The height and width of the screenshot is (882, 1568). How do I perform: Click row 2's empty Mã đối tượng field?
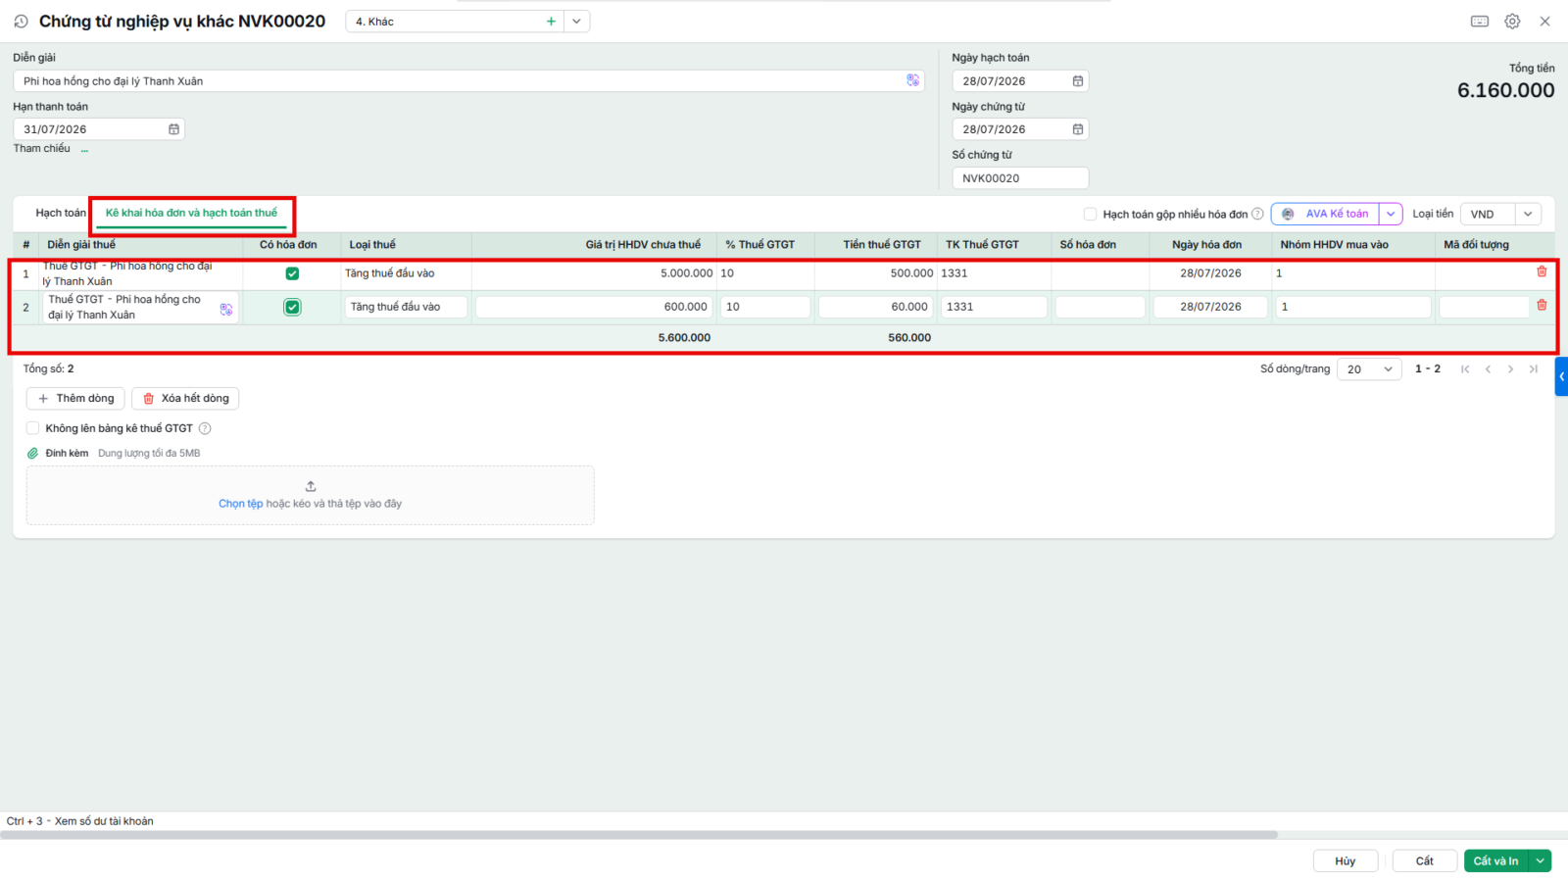[x=1484, y=307]
